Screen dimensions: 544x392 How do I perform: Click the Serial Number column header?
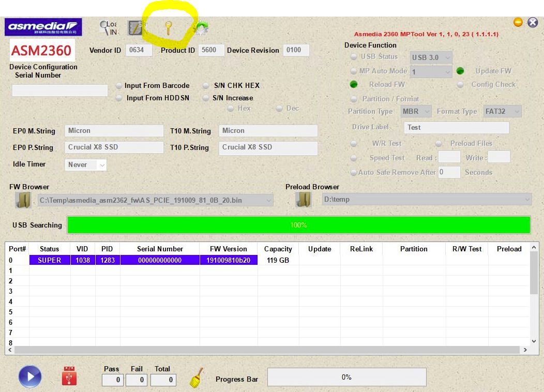(x=160, y=249)
